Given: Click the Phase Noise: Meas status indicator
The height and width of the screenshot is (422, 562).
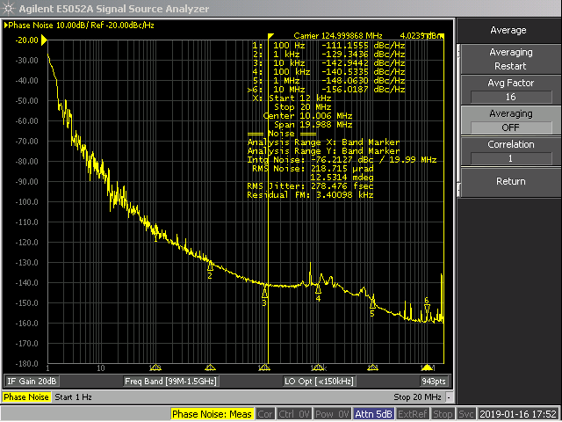Looking at the screenshot, I should 212,414.
